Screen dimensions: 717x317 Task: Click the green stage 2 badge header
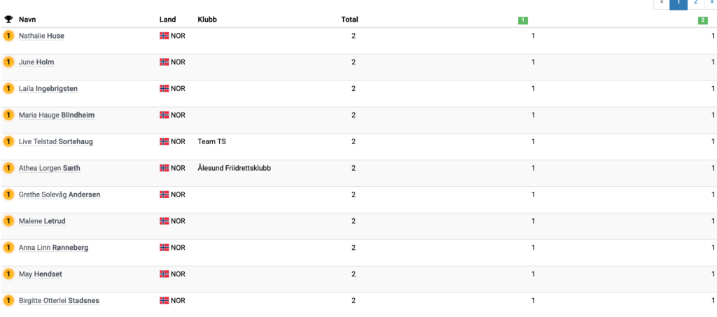pyautogui.click(x=703, y=20)
